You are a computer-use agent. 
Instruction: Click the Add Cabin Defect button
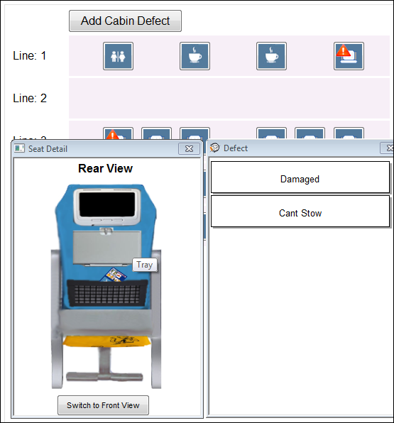[x=125, y=21]
